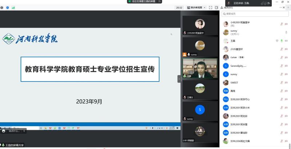291x149 pixels.
Task: Select member SWEET in list
Action: tap(255, 83)
